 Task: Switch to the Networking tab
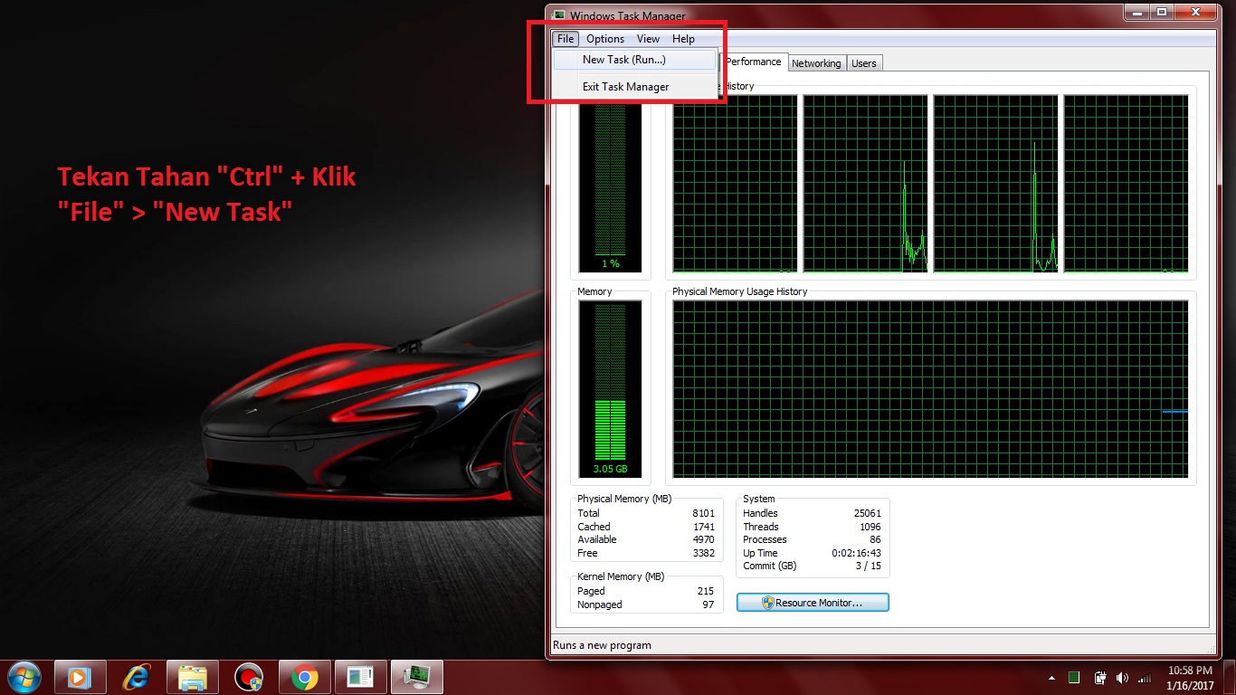tap(816, 63)
